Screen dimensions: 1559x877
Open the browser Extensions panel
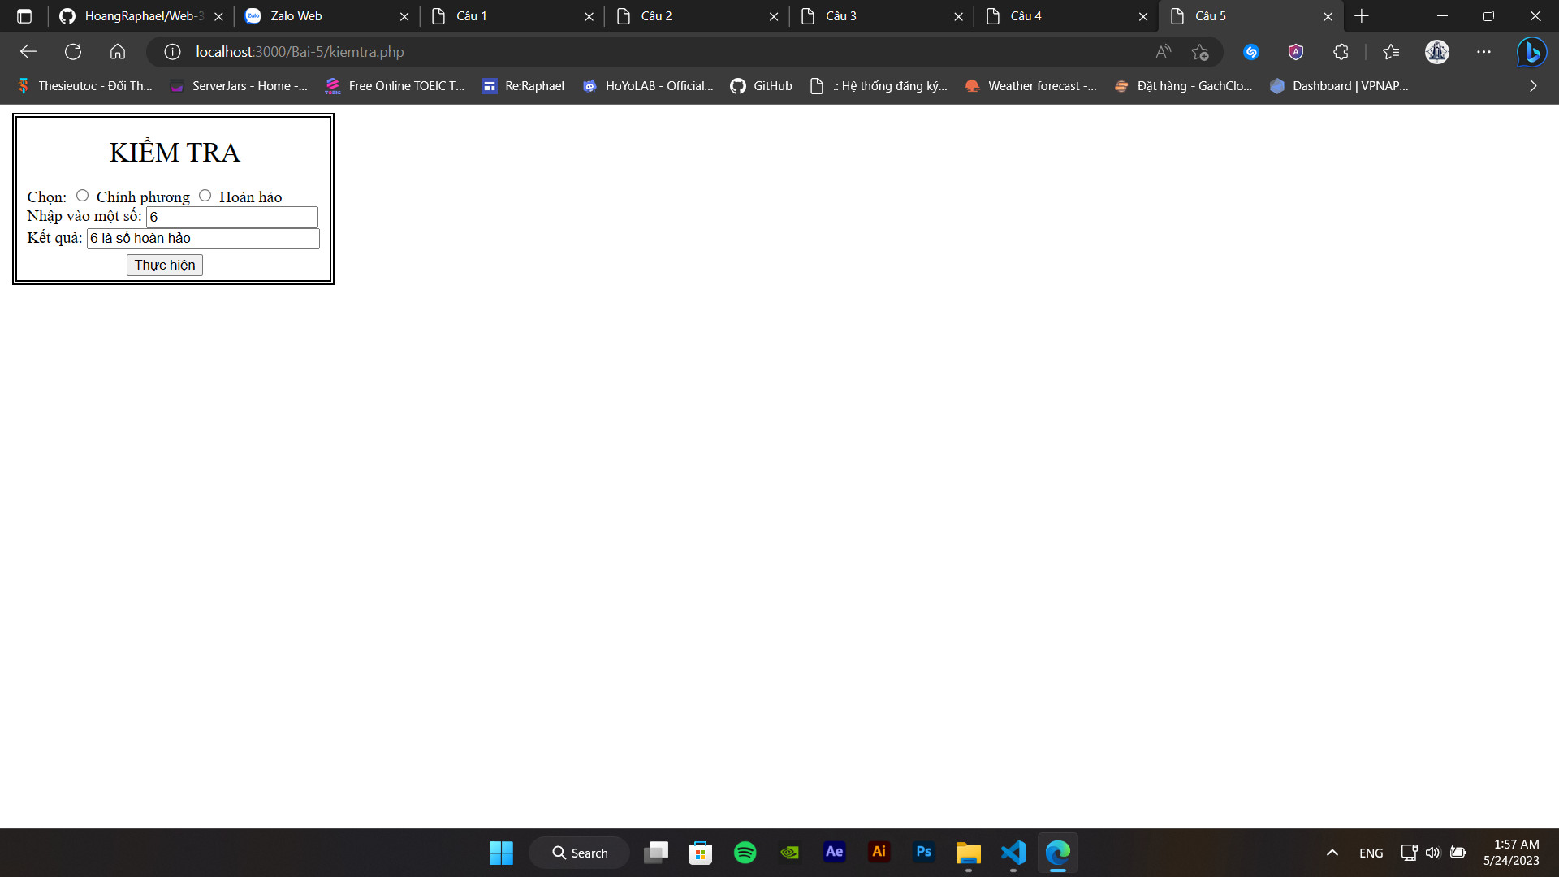(1341, 51)
